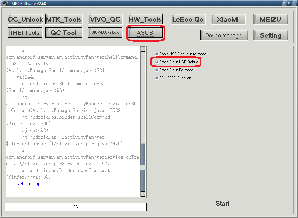Select the MEIZU button
Image resolution: width=298 pixels, height=218 pixels.
(271, 19)
